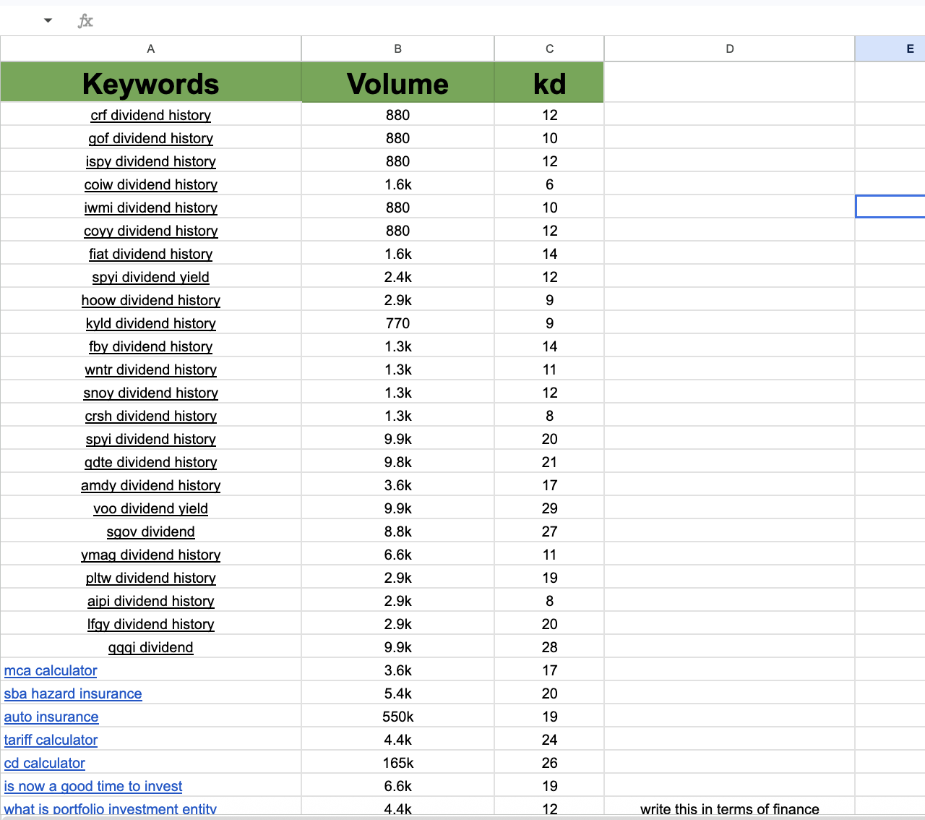
Task: Click the fx formula bar icon
Action: pyautogui.click(x=85, y=20)
